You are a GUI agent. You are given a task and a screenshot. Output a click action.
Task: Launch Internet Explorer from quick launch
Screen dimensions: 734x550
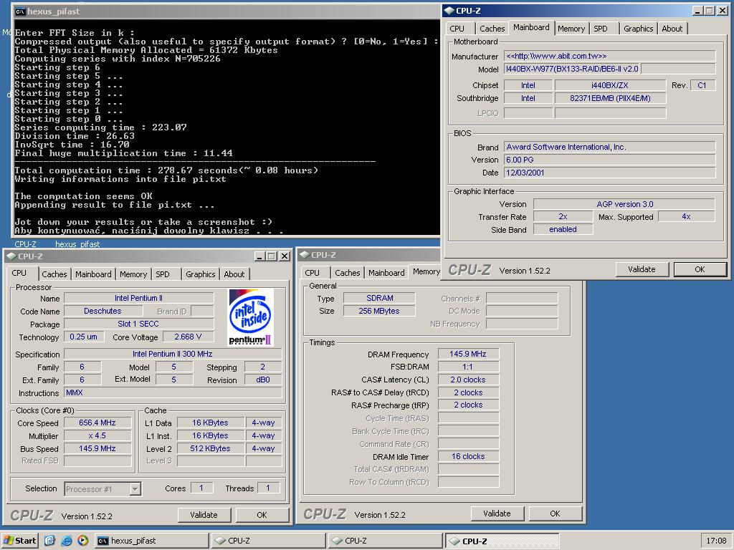[x=67, y=541]
